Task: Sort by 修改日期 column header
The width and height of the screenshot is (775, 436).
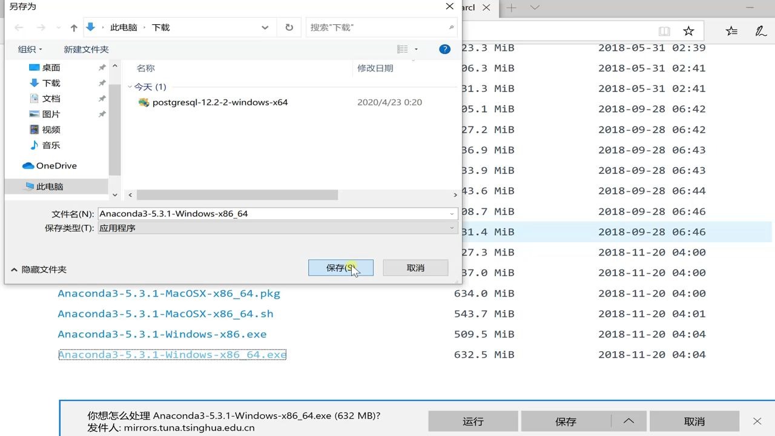Action: [x=375, y=68]
